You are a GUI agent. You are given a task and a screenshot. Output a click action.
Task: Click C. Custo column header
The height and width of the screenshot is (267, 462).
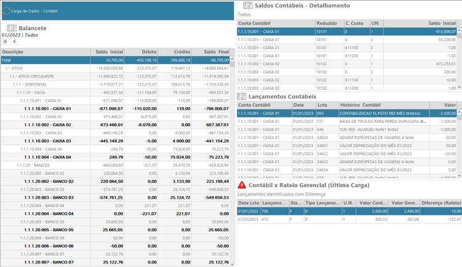point(357,23)
